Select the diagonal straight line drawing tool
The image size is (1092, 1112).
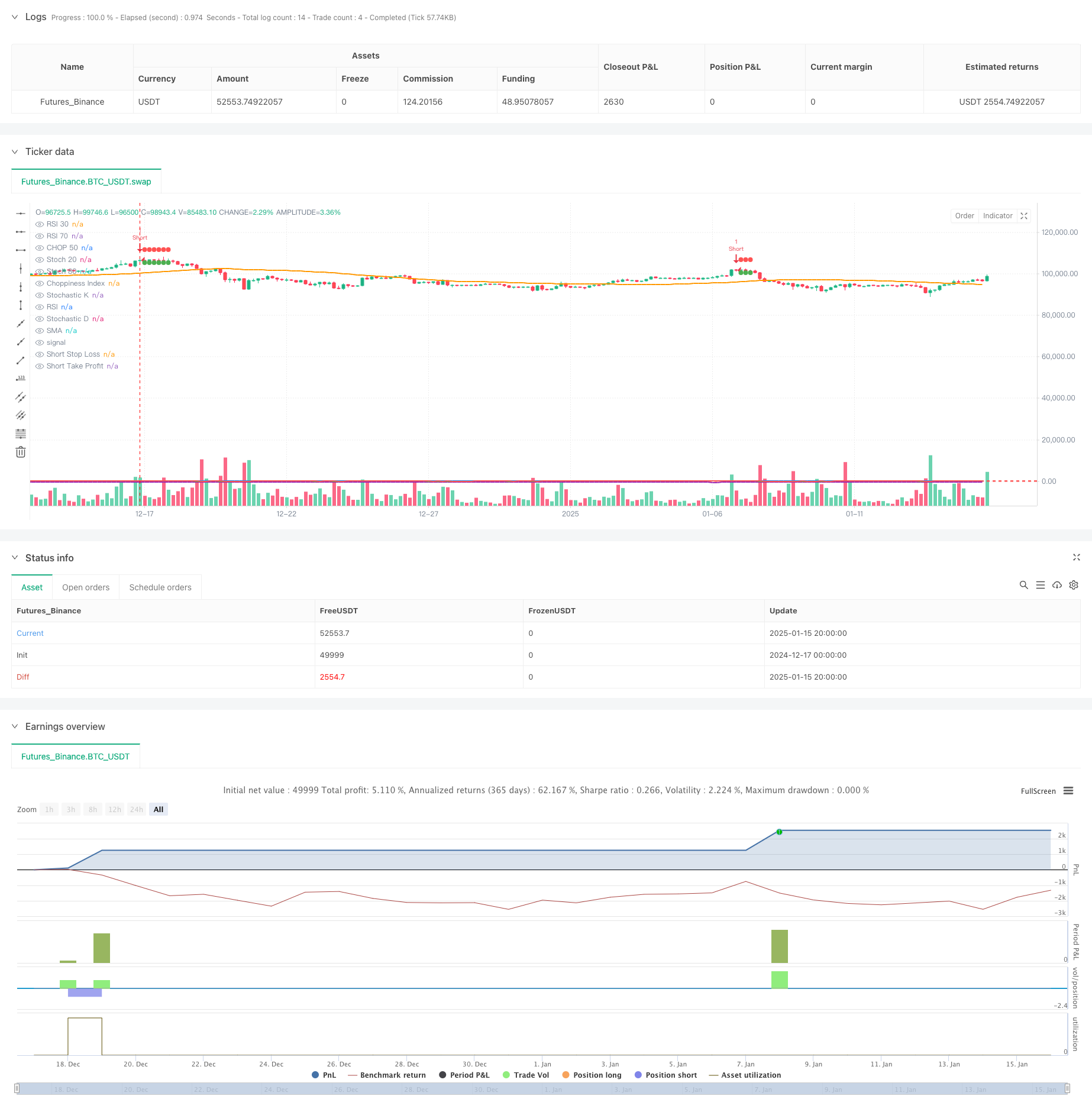[21, 324]
